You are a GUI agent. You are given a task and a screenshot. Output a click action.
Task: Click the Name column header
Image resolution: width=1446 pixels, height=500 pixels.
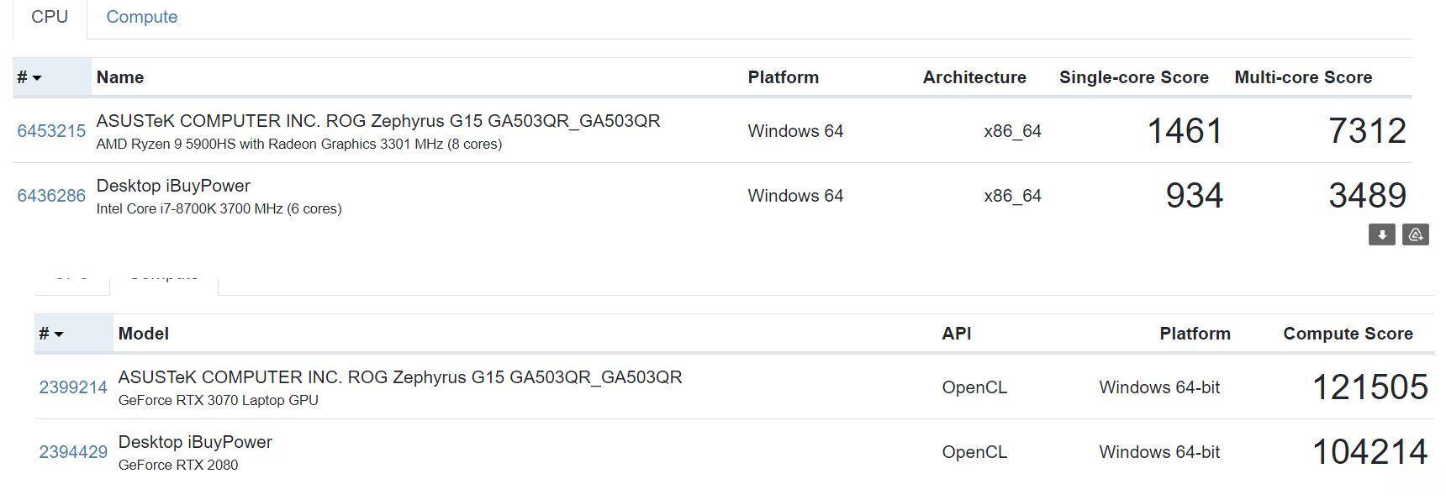pos(120,77)
